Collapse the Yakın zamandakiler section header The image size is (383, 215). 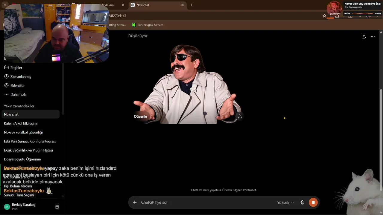[x=19, y=106]
